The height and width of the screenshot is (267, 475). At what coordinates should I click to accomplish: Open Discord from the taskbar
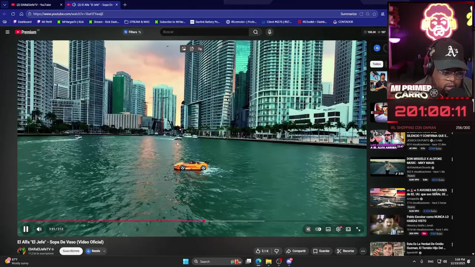click(289, 261)
